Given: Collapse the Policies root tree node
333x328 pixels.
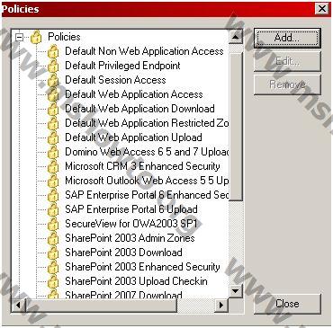Looking at the screenshot, I should (19, 38).
